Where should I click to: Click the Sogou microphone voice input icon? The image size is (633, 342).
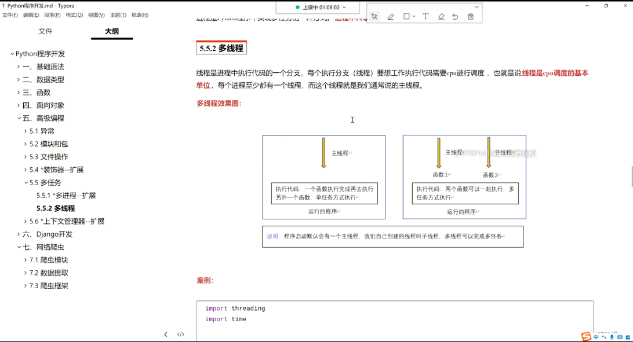(x=612, y=337)
